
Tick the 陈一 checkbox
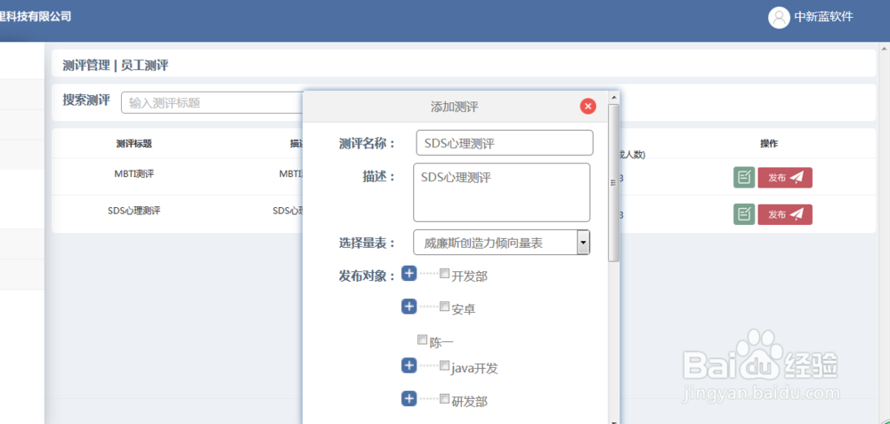coord(422,340)
